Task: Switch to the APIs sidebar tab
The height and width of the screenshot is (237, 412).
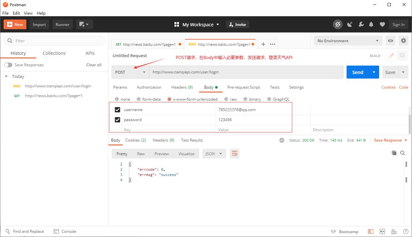Action: [90, 53]
